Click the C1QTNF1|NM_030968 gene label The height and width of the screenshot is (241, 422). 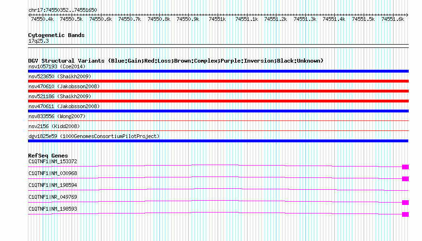[x=53, y=174]
